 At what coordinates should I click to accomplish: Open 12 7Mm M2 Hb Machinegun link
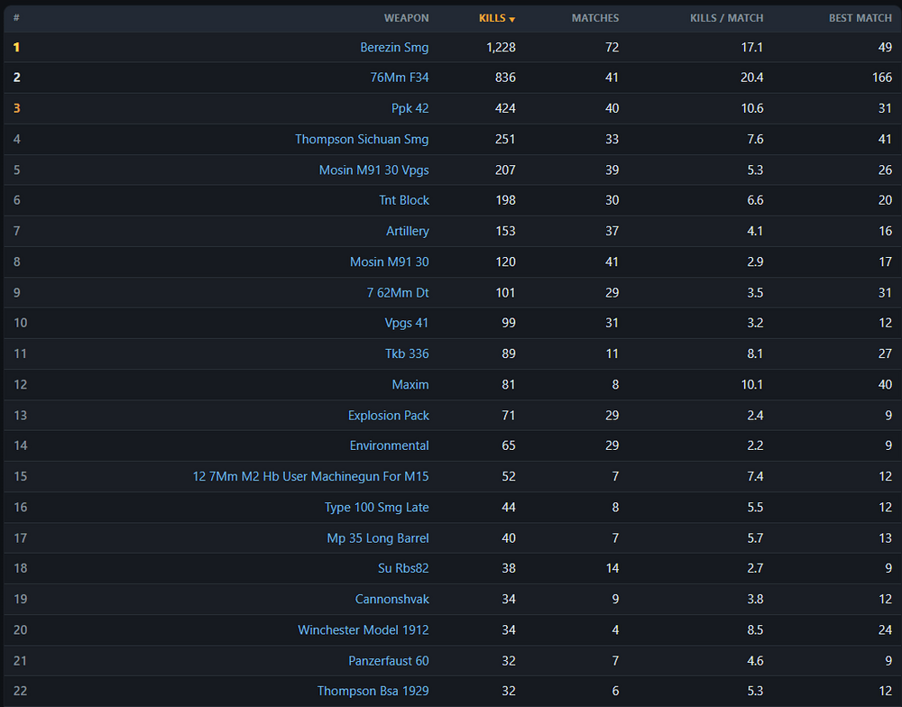coord(310,476)
